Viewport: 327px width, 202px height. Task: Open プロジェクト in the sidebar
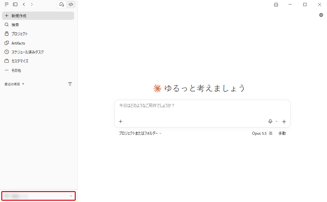point(38,34)
